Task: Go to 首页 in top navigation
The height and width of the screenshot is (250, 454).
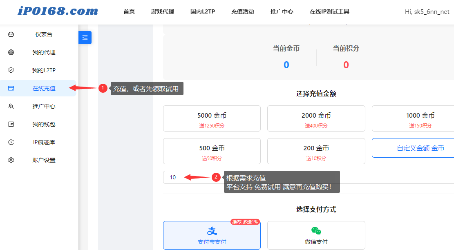Action: pos(129,11)
